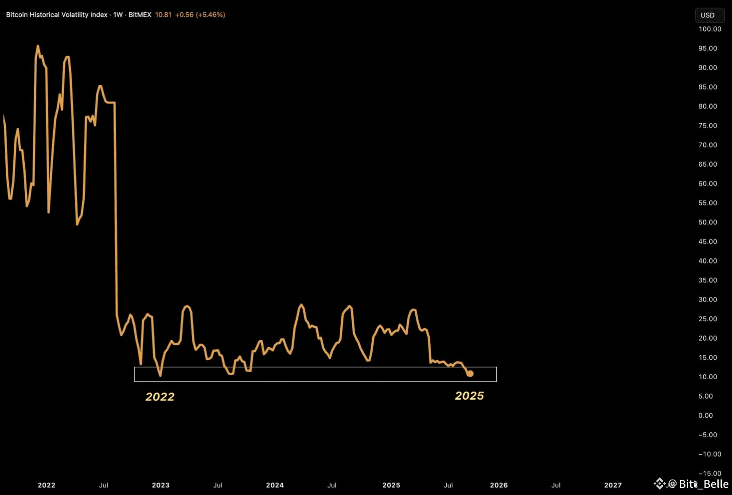732x495 pixels.
Task: Click the 2023 label on the time axis
Action: 160,485
